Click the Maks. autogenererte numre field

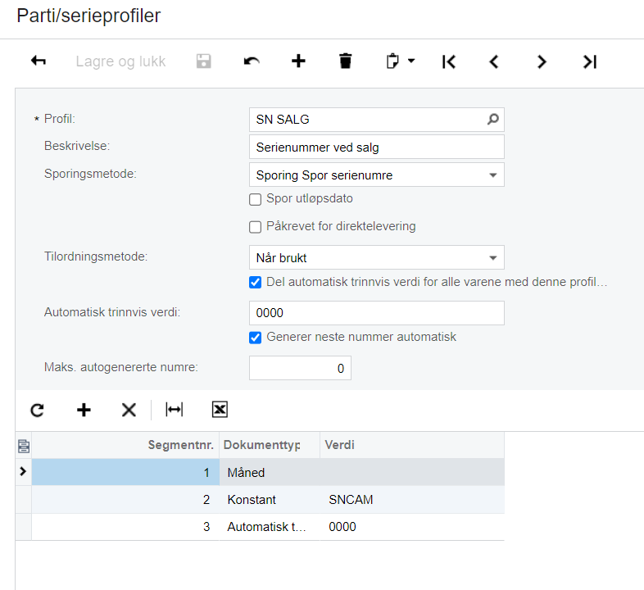click(x=300, y=368)
